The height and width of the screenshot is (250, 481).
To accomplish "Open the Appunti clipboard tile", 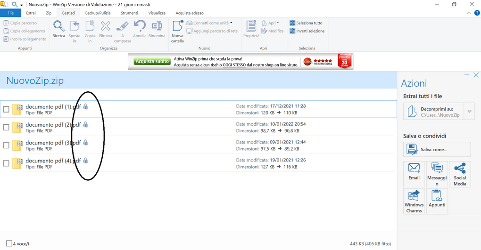I will [437, 201].
